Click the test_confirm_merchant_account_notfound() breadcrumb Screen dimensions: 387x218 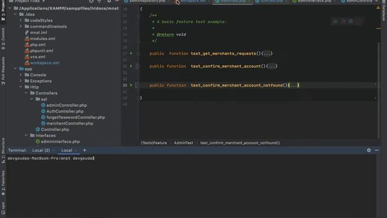pyautogui.click(x=240, y=143)
